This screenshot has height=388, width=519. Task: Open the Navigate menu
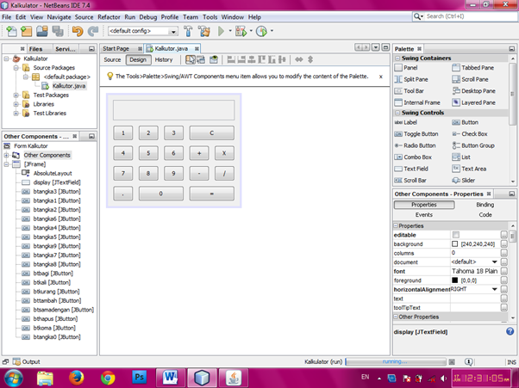point(59,17)
